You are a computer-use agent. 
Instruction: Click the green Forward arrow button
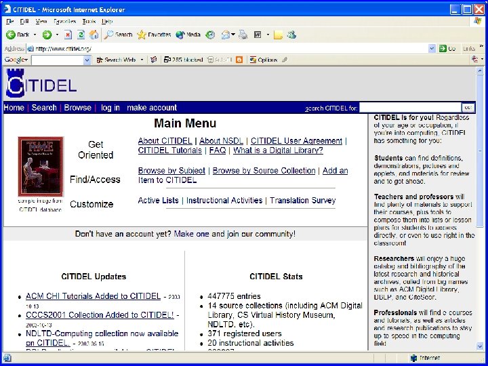coord(47,35)
